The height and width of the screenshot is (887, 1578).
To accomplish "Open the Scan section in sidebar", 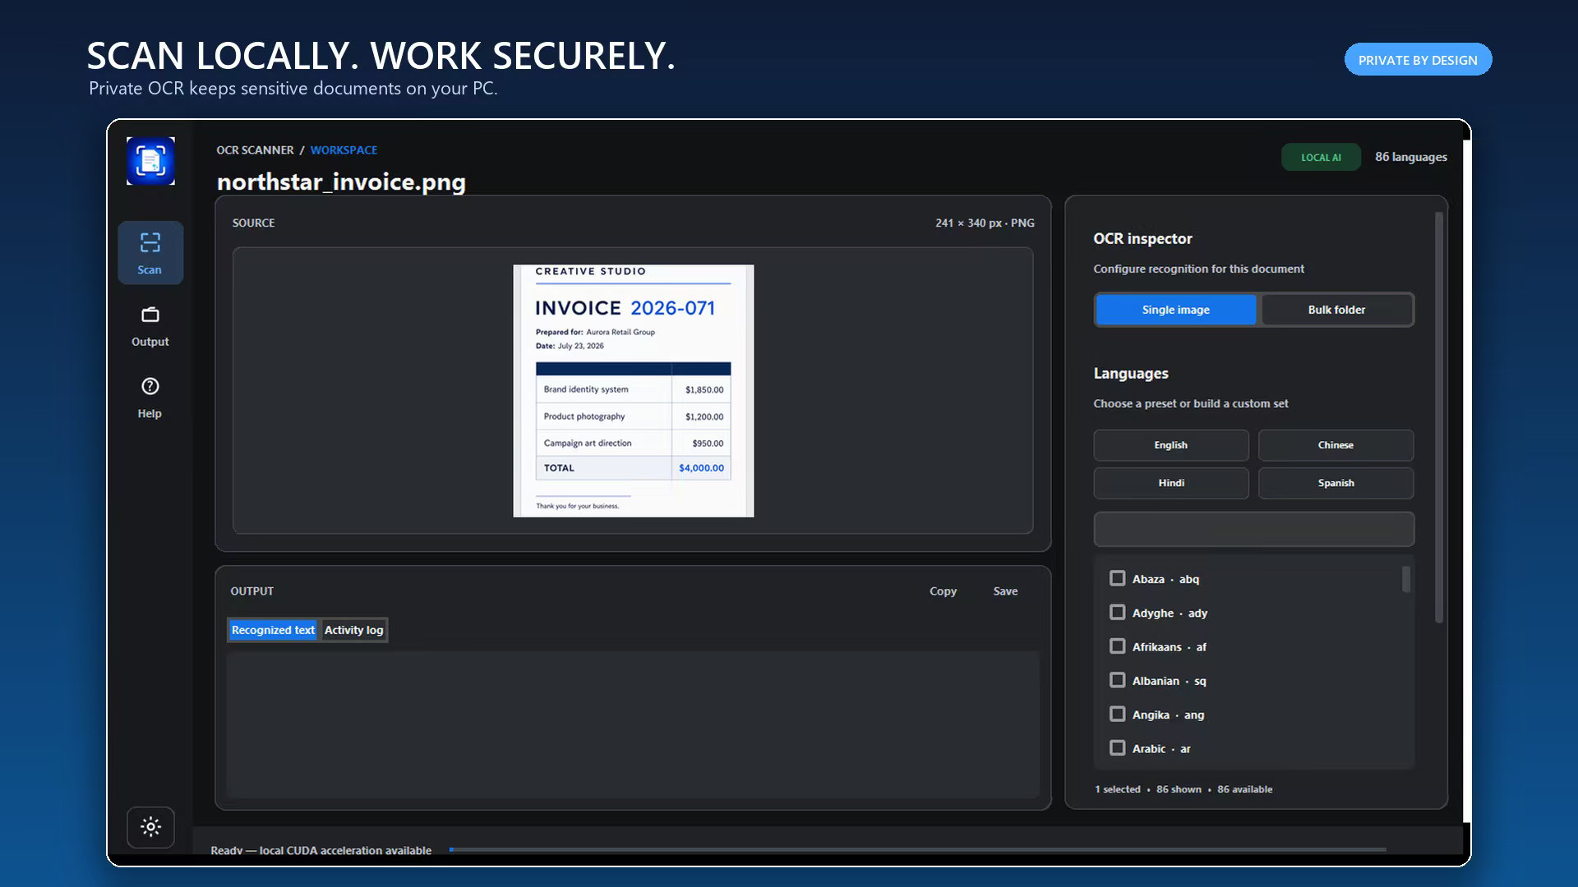I will 150,253.
